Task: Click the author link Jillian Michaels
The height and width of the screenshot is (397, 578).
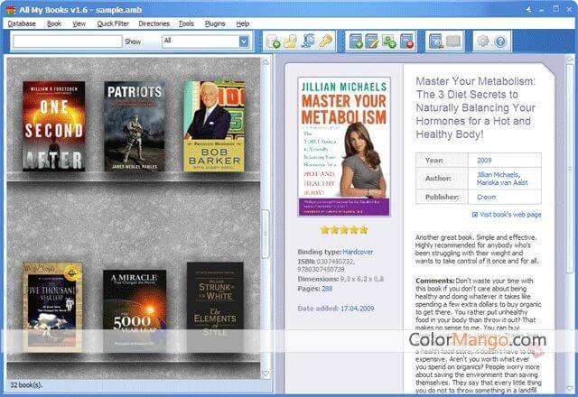Action: point(498,174)
